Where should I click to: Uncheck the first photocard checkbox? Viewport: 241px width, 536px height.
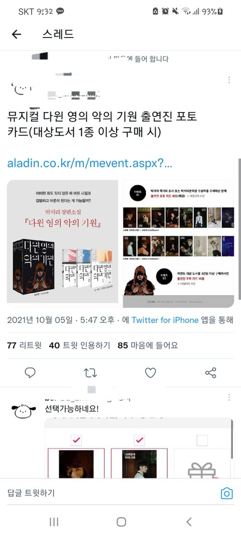[x=77, y=440]
